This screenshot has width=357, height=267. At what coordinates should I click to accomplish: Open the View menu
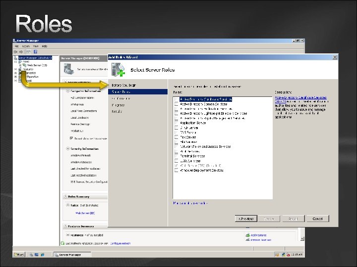[36, 46]
